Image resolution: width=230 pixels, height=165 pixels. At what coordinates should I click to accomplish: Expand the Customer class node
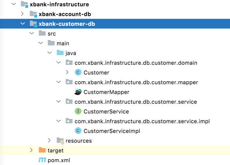tap(67, 72)
